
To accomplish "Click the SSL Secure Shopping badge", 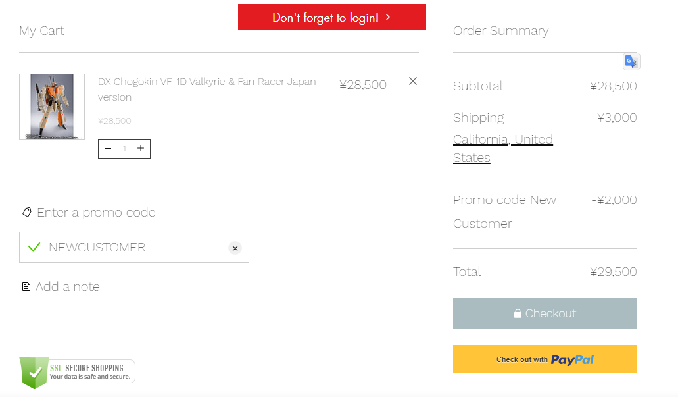I will [77, 373].
